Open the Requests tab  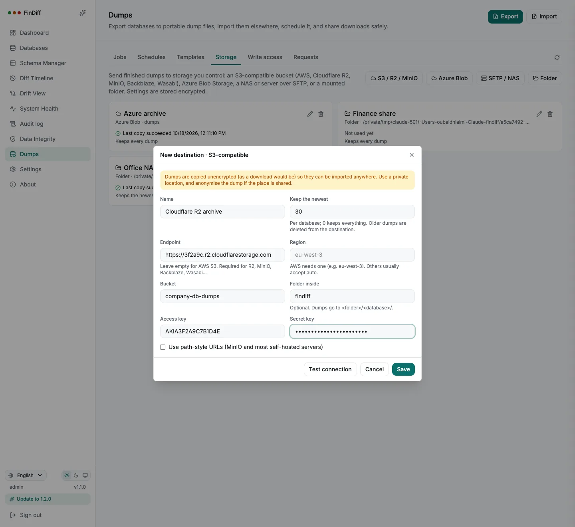click(306, 57)
